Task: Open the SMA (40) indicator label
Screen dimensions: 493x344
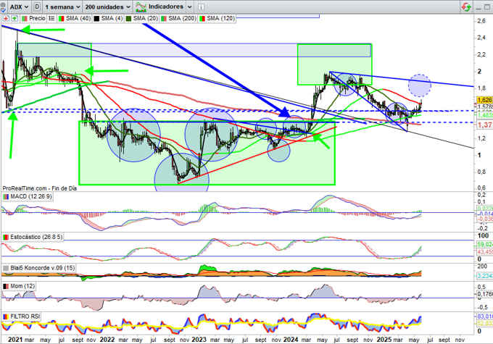Action: pyautogui.click(x=78, y=19)
